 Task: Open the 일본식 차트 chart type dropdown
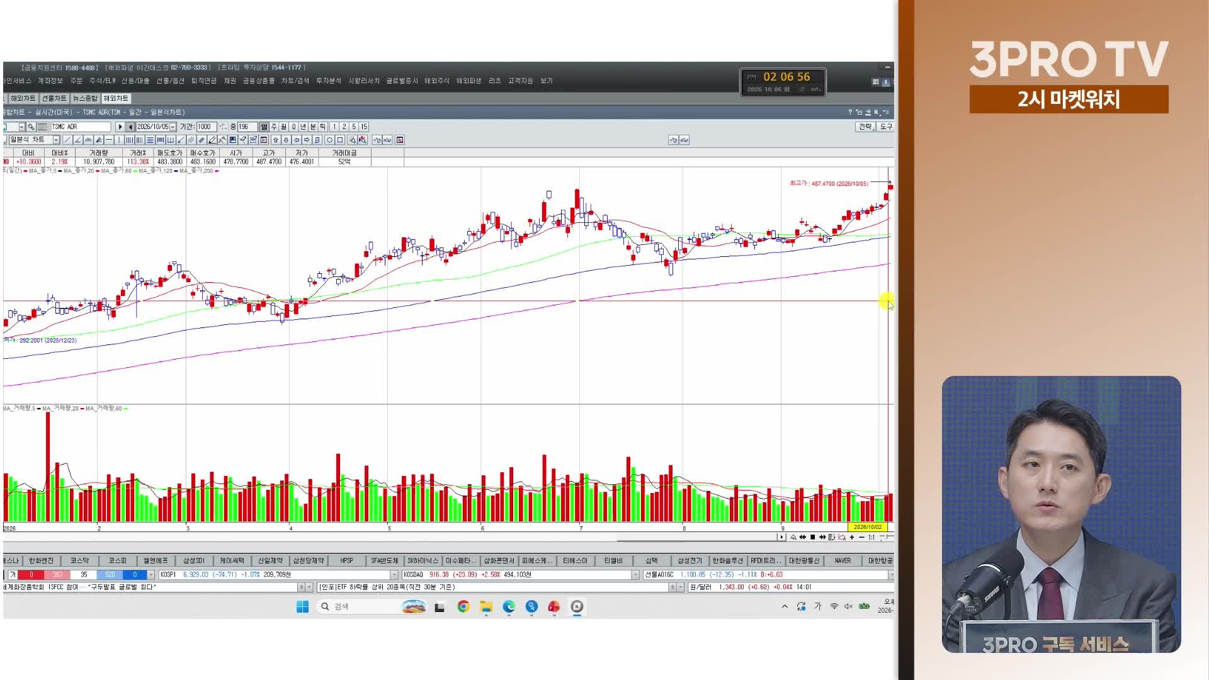(x=56, y=140)
